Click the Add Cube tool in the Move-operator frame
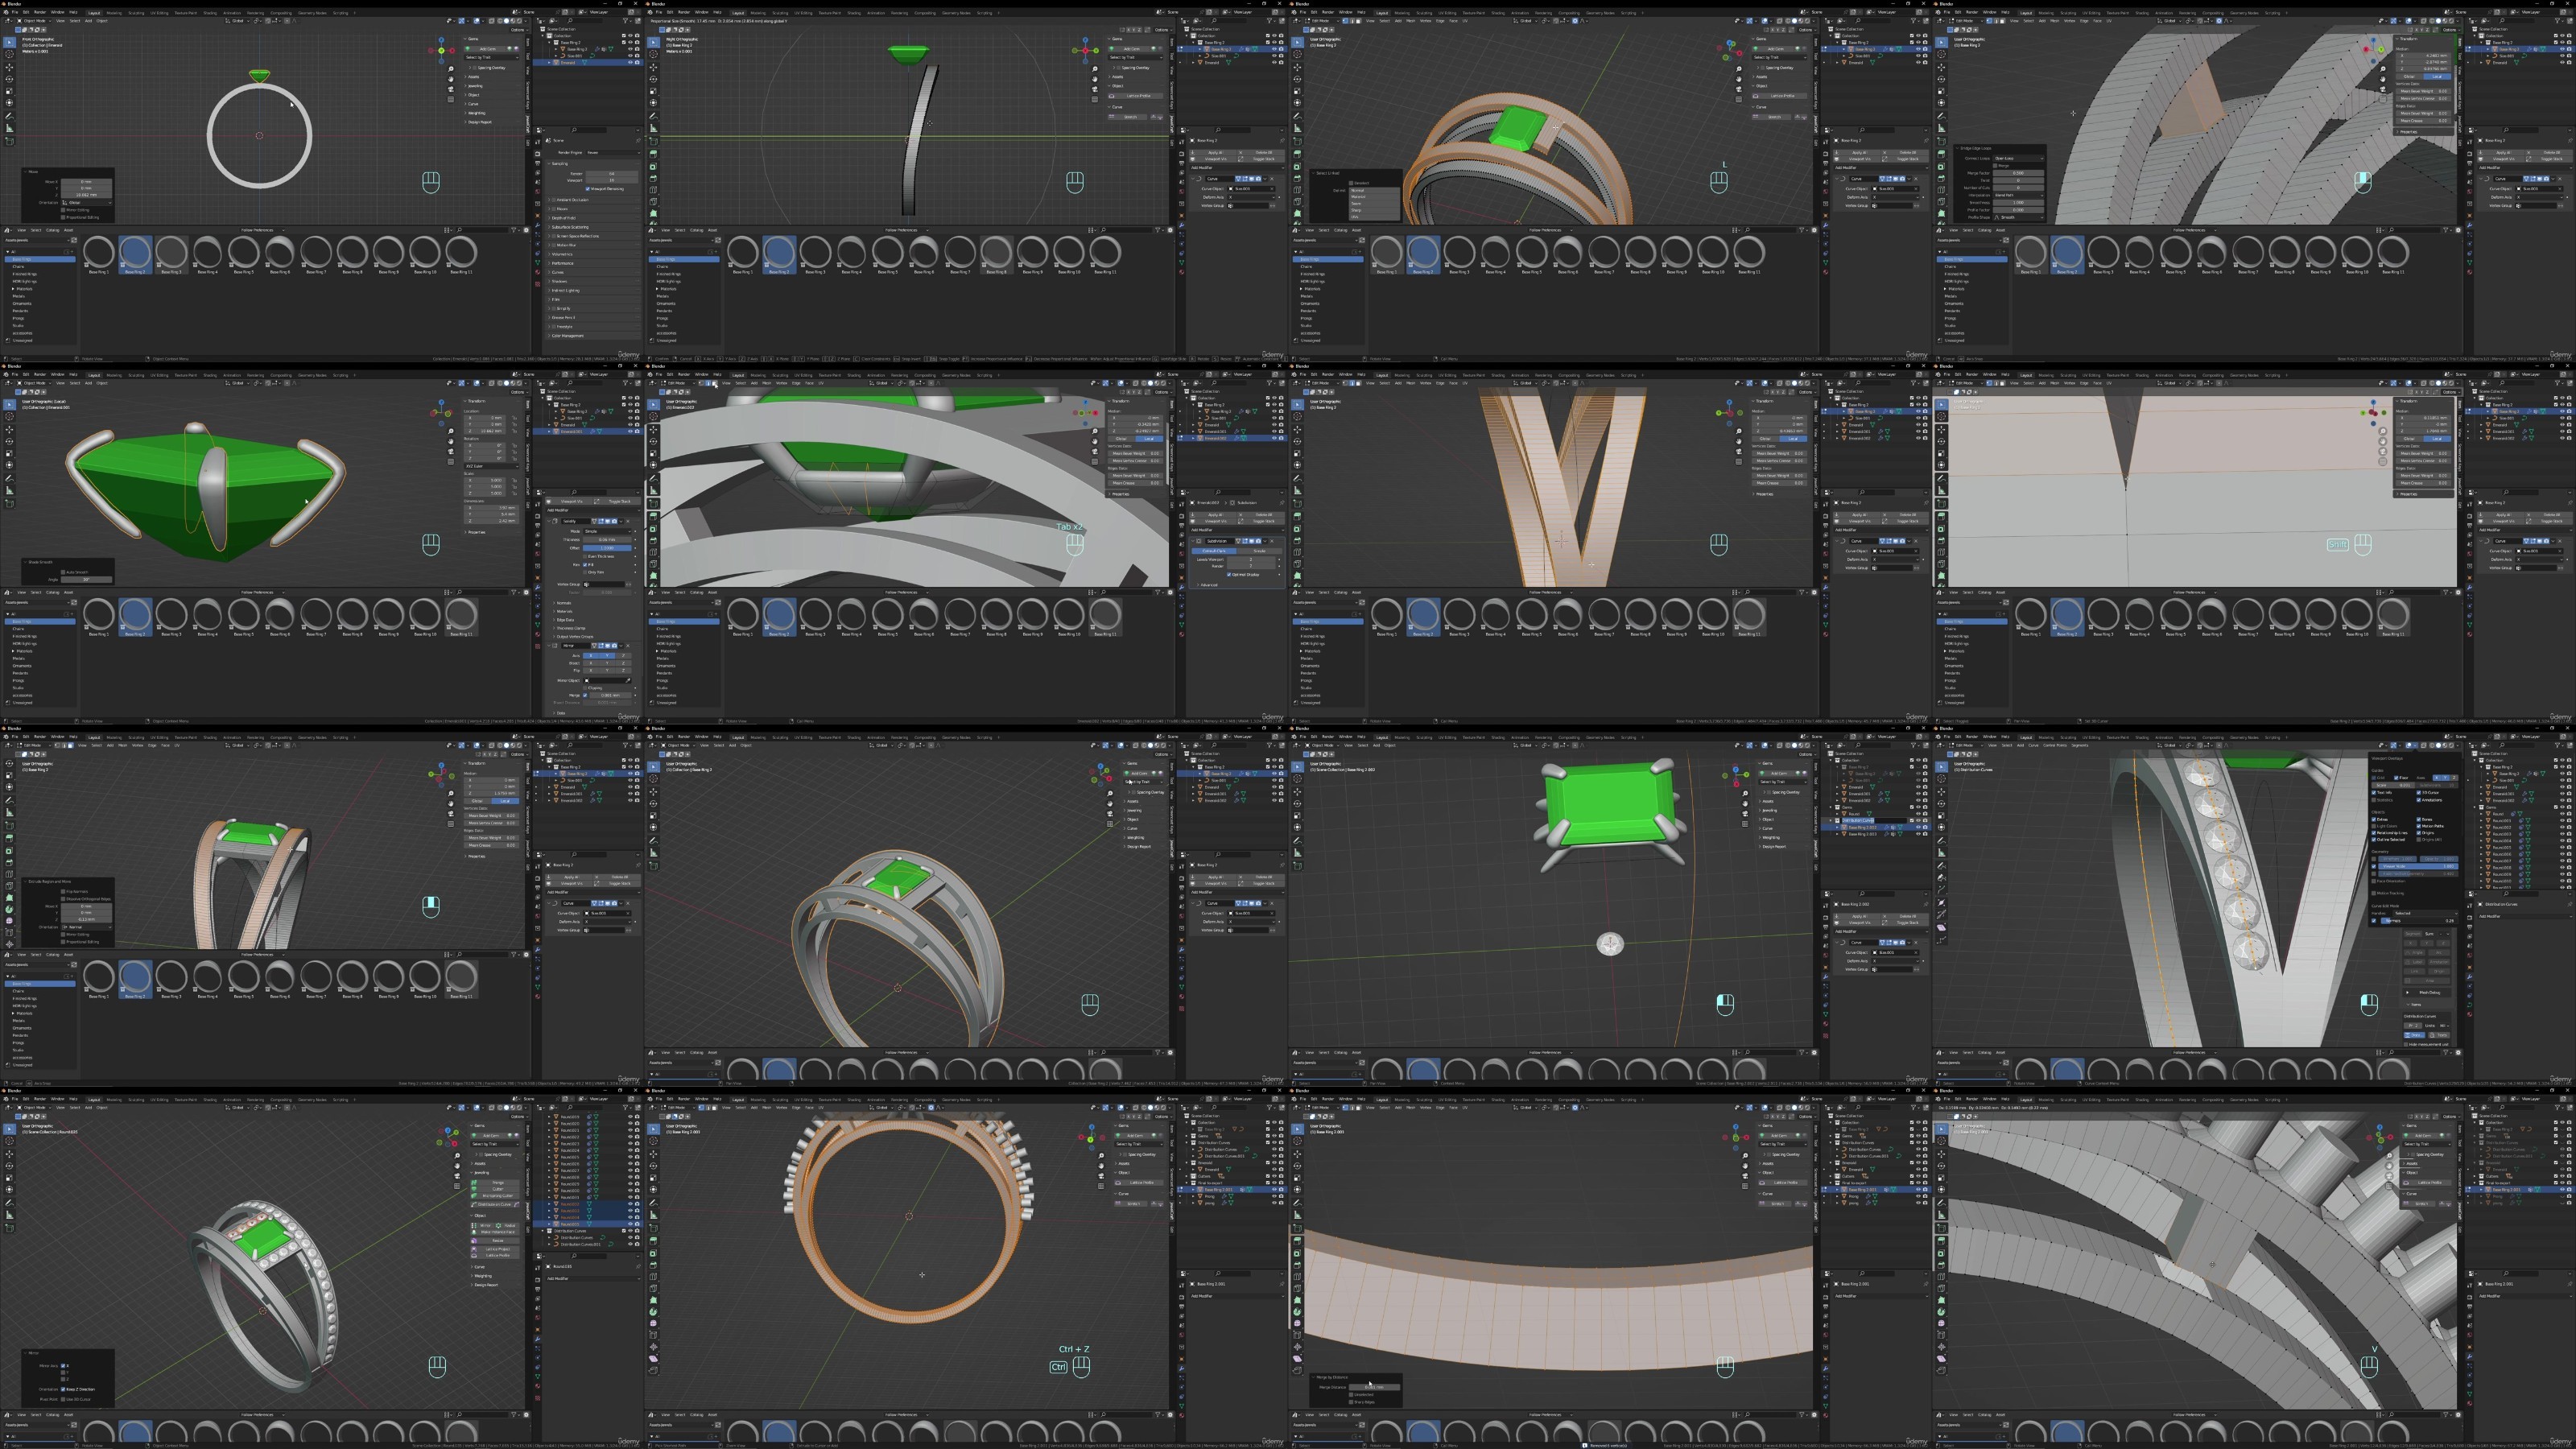This screenshot has width=2576, height=1449. tap(9, 142)
